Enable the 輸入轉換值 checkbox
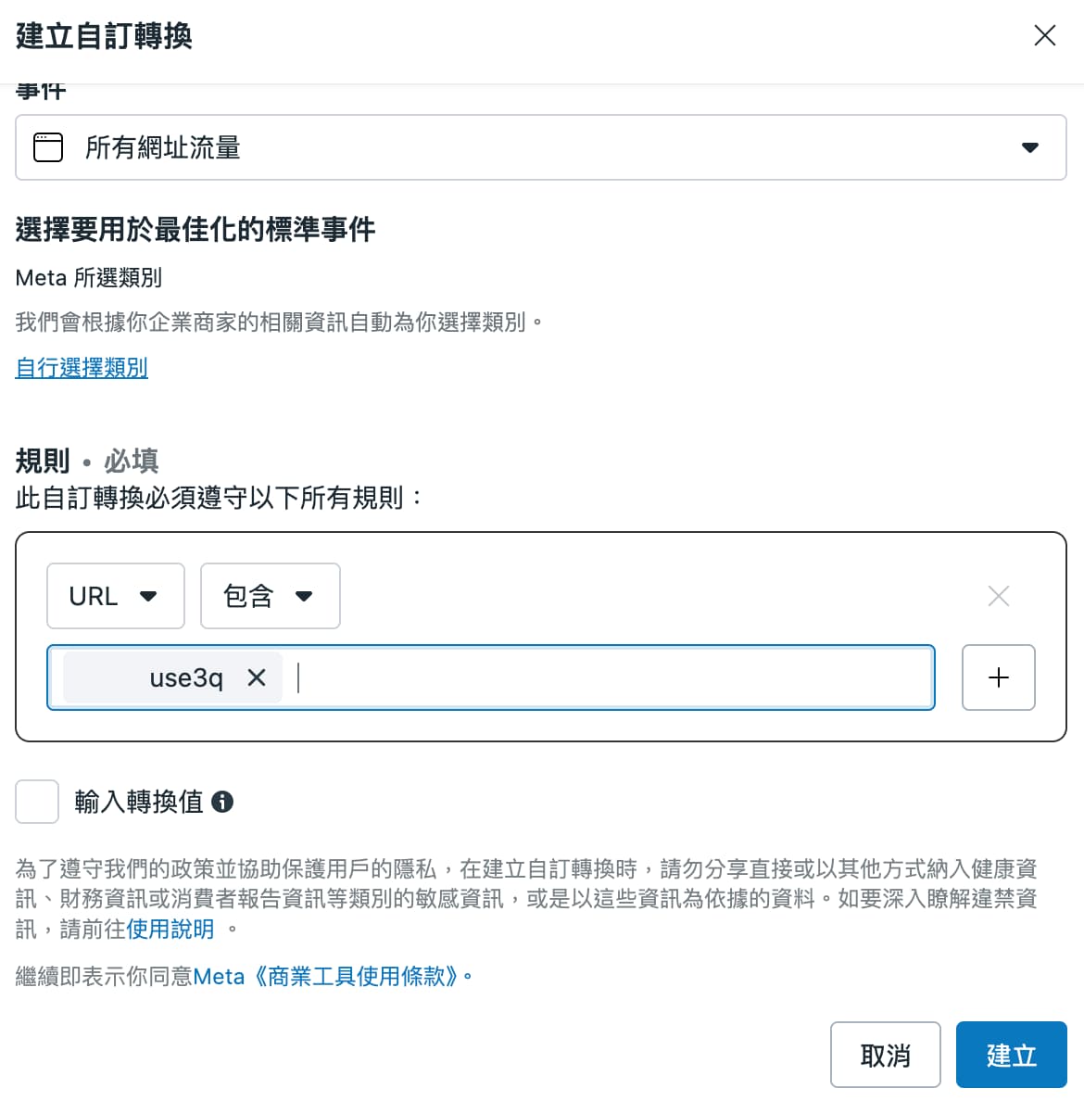The image size is (1084, 1101). click(x=37, y=801)
